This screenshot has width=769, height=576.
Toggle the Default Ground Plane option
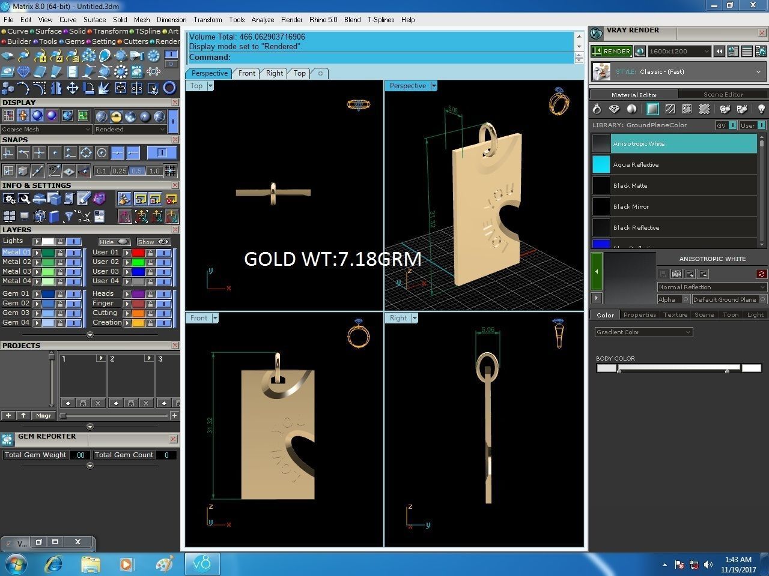(x=729, y=299)
